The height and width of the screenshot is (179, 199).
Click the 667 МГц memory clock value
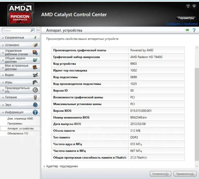coord(136,151)
